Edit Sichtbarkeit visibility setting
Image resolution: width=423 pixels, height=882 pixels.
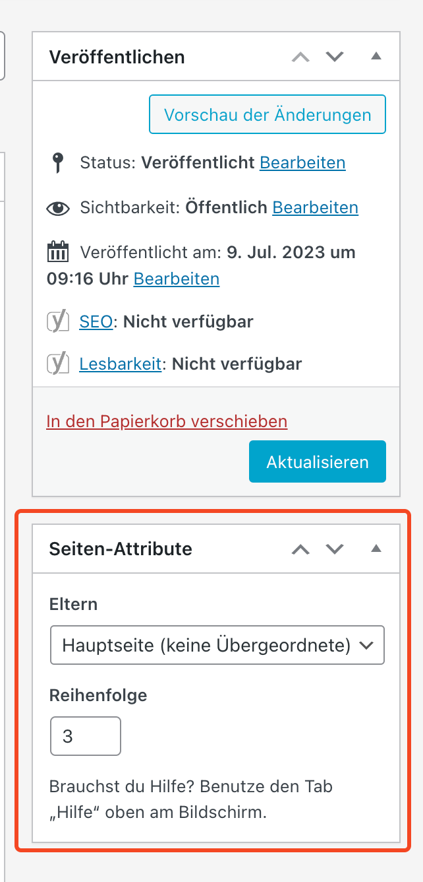315,208
